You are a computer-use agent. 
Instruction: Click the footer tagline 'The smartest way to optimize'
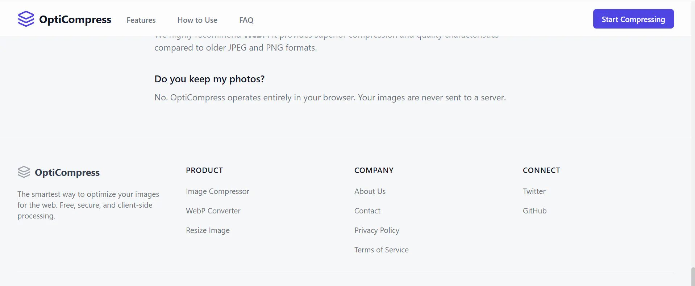tap(88, 205)
